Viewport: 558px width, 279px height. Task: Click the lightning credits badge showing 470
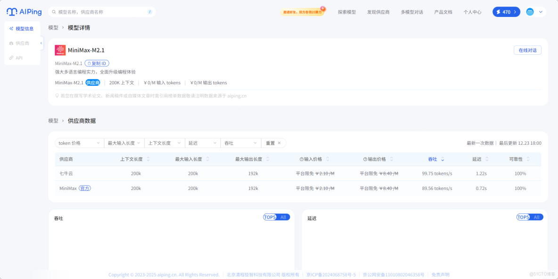[506, 11]
